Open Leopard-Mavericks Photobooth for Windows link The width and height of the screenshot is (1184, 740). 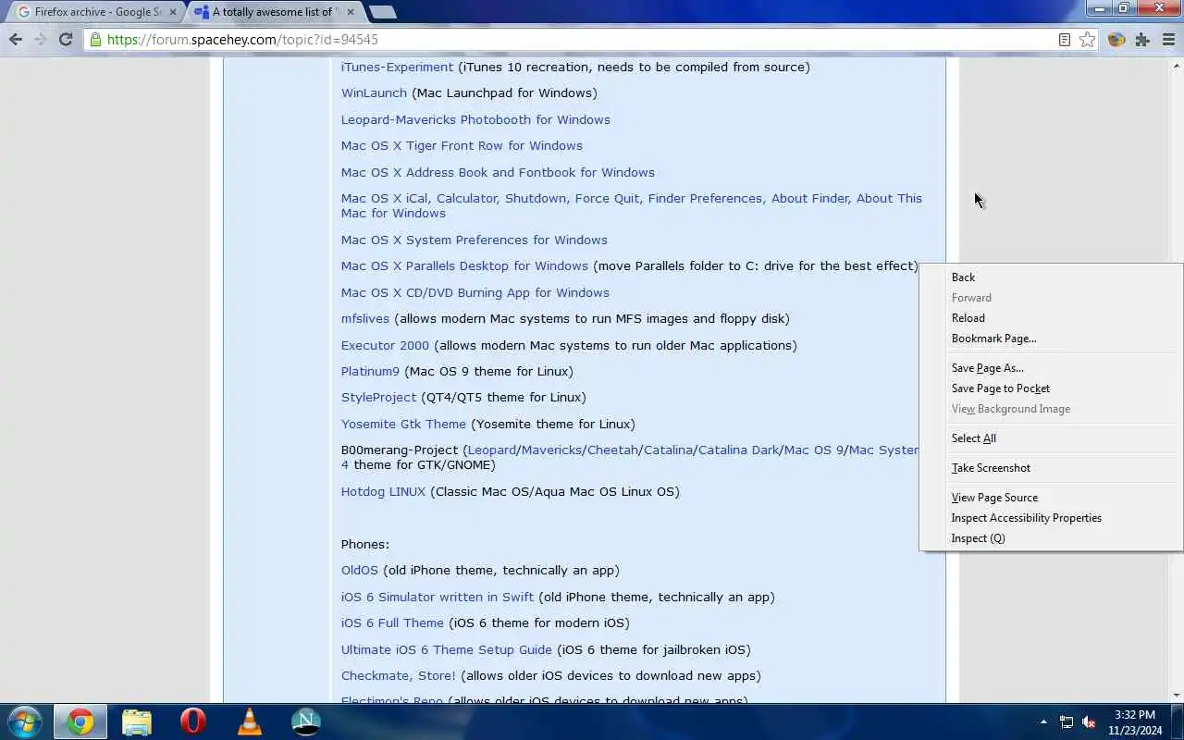(x=475, y=119)
